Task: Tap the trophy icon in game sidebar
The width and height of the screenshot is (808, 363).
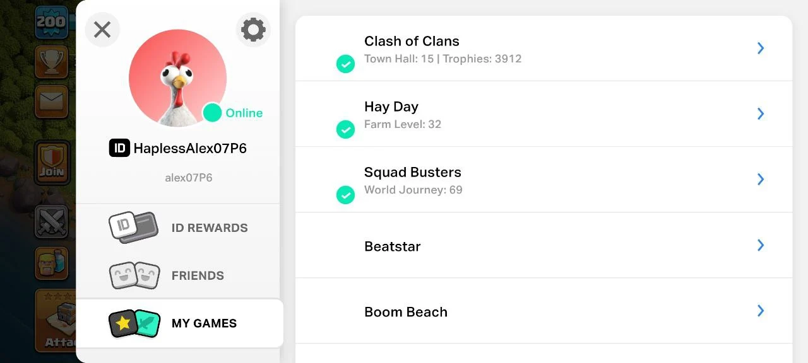Action: [51, 61]
